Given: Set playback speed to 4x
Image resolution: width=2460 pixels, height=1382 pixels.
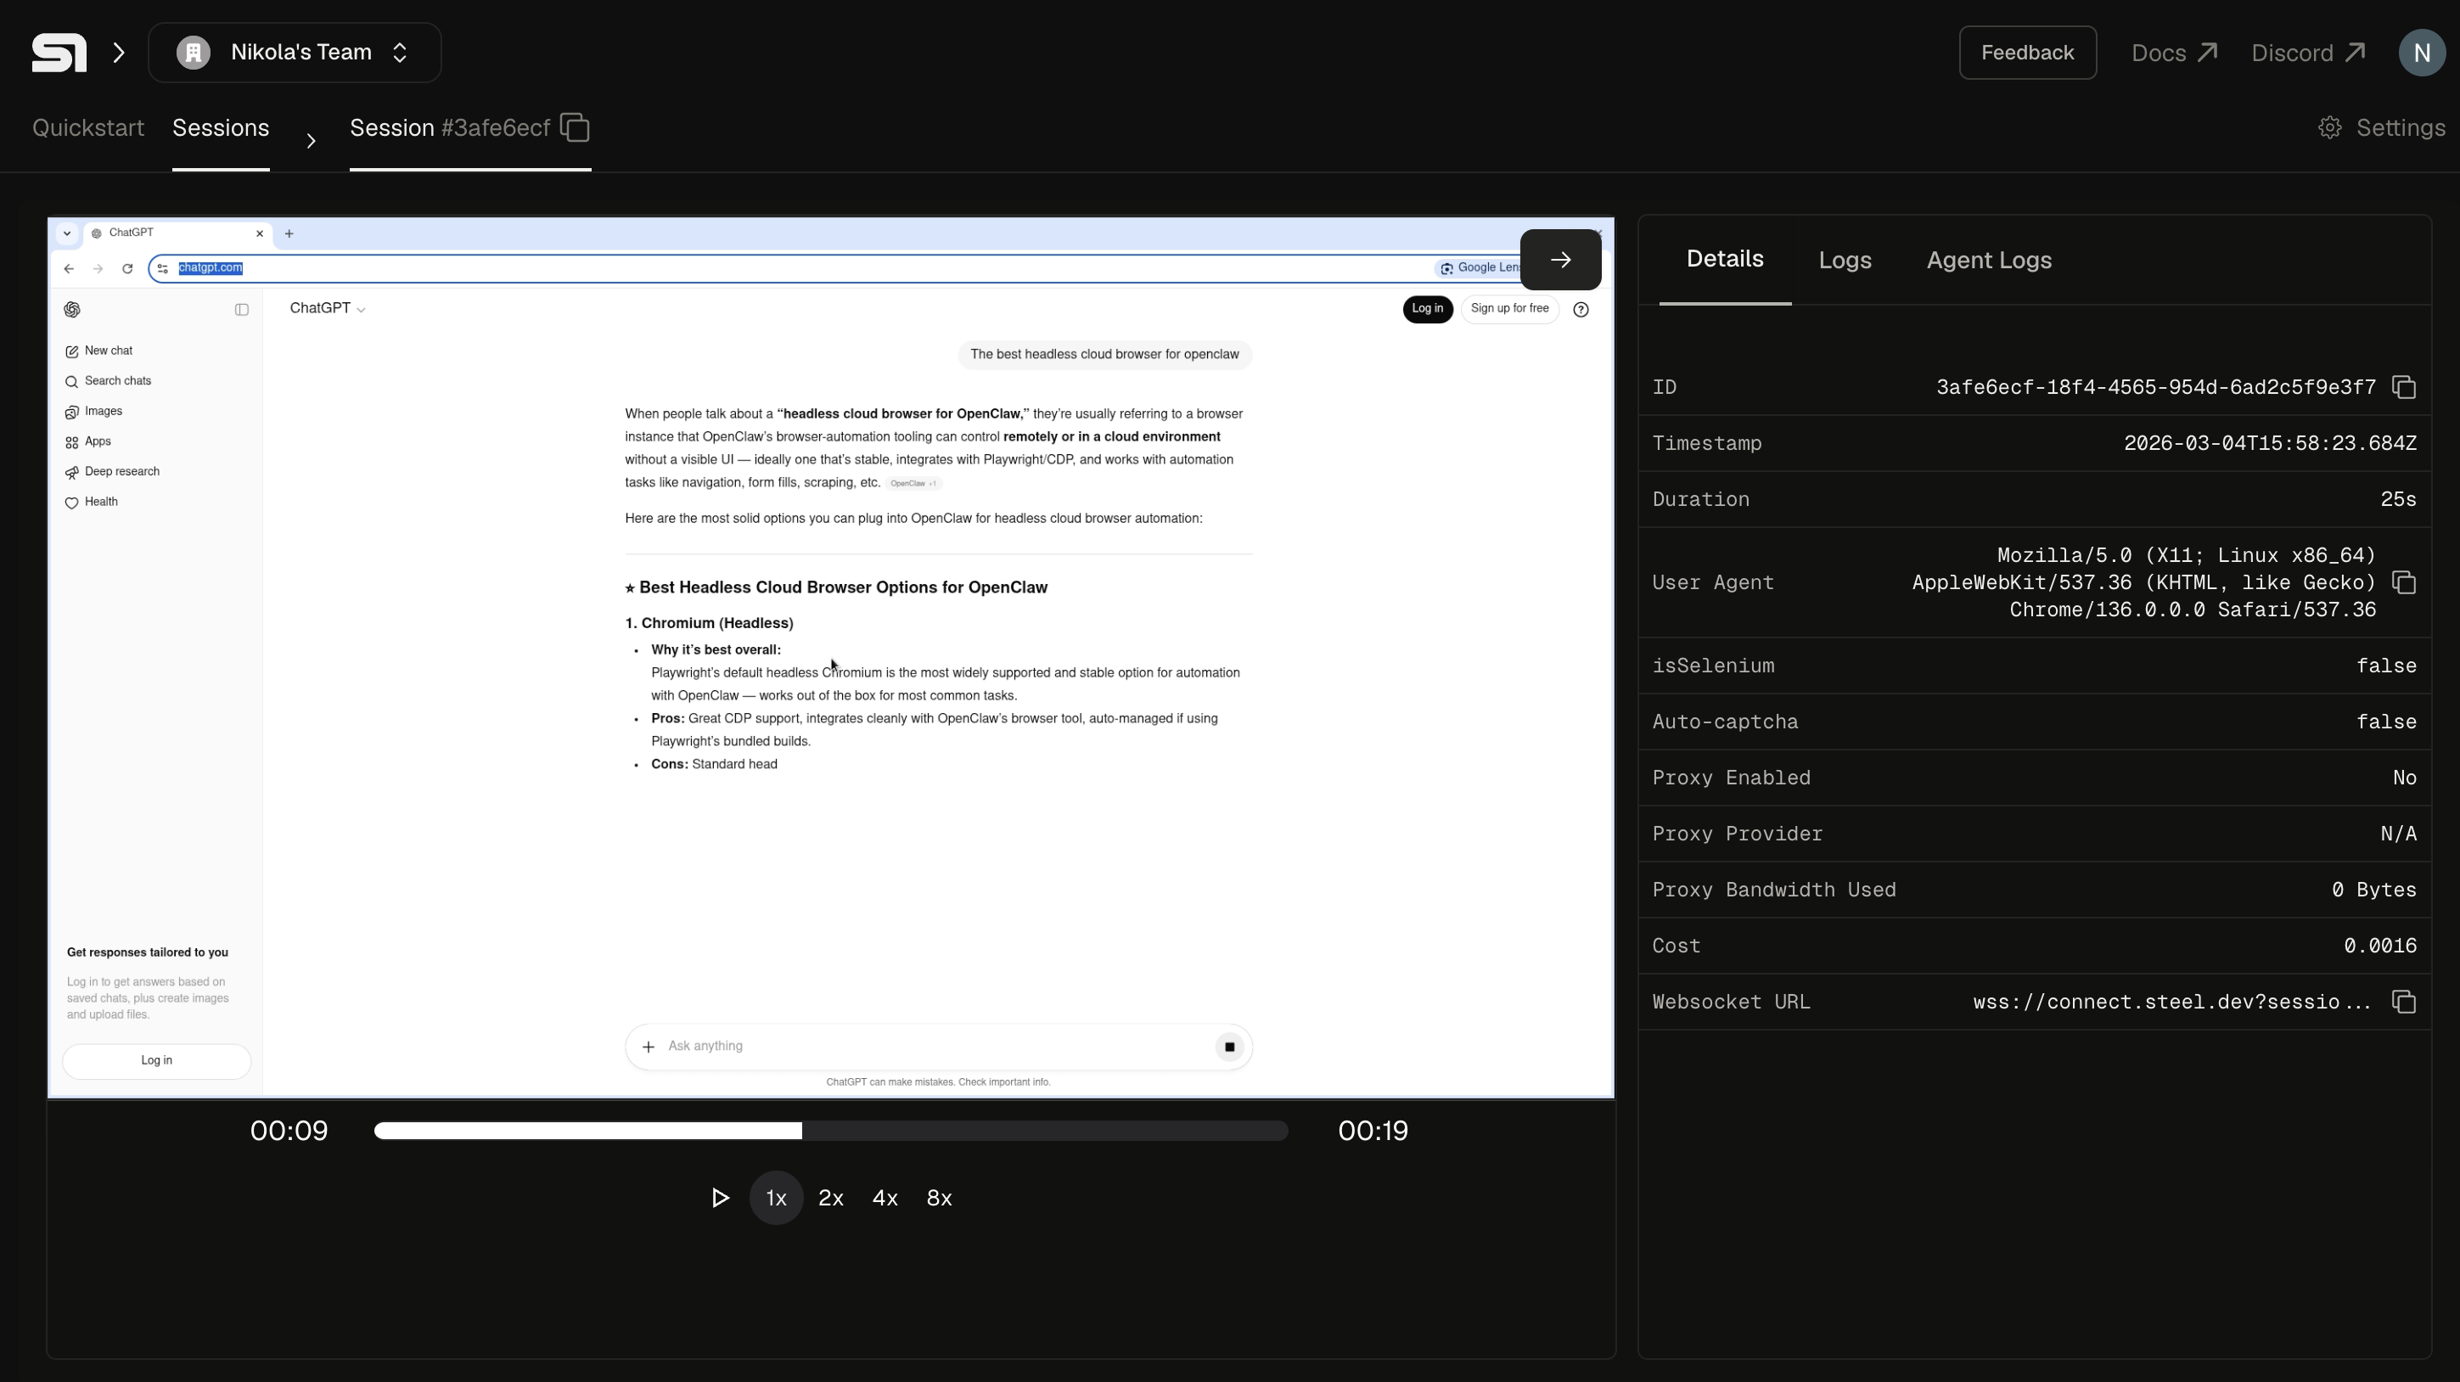Looking at the screenshot, I should 885,1198.
